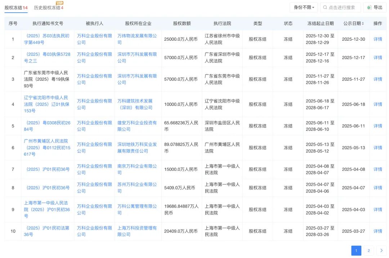This screenshot has width=389, height=258.
Task: Open notice (2025)粤03执保5728号之三
Action: click(47, 58)
